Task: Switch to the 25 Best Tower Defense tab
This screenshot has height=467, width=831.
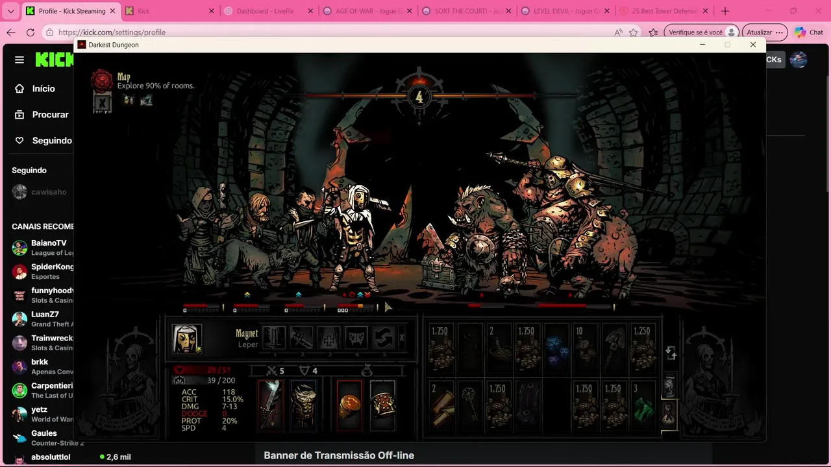Action: point(664,11)
